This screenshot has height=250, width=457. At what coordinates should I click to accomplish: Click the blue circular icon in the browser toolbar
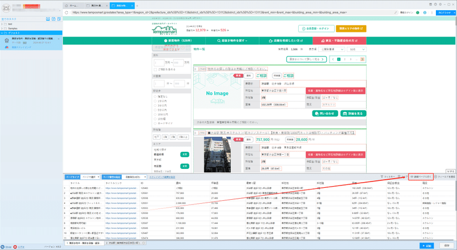[424, 13]
